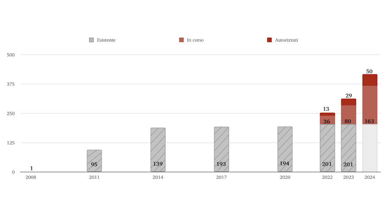This screenshot has width=388, height=215.
Task: Click the 50 data label above 2024
Action: (x=369, y=71)
